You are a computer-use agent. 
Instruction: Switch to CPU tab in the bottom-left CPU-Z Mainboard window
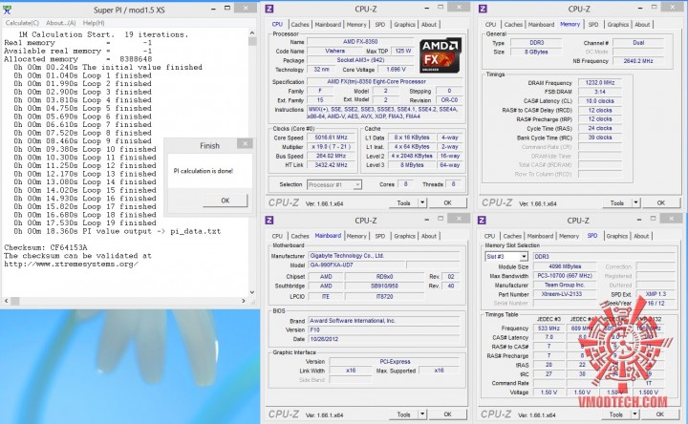(277, 236)
